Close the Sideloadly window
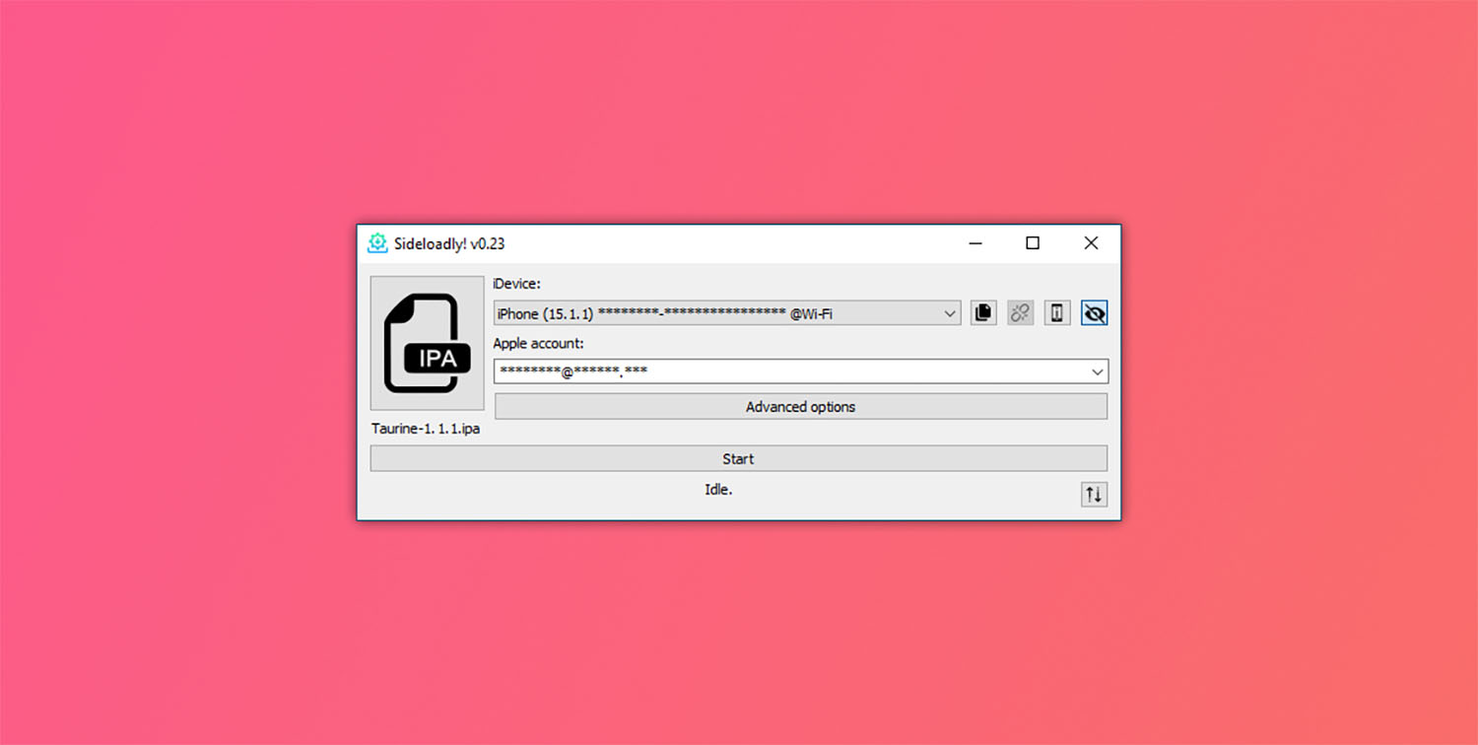 pyautogui.click(x=1091, y=243)
